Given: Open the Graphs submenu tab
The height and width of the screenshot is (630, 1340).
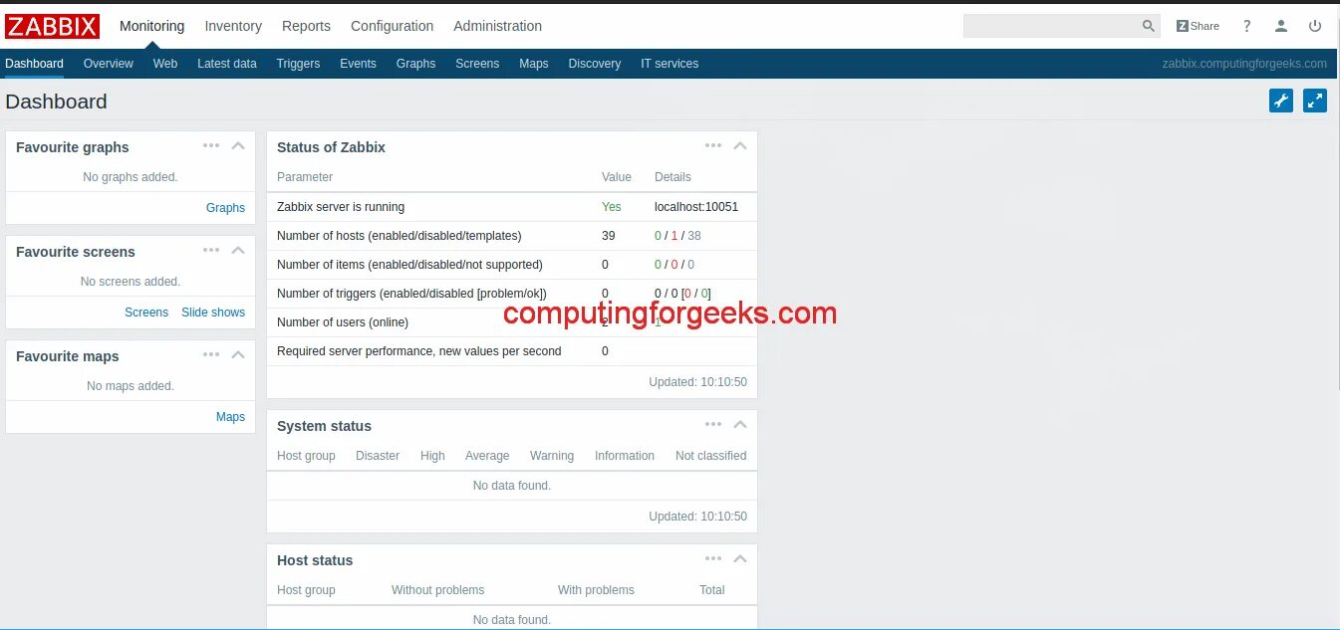Looking at the screenshot, I should click(415, 64).
